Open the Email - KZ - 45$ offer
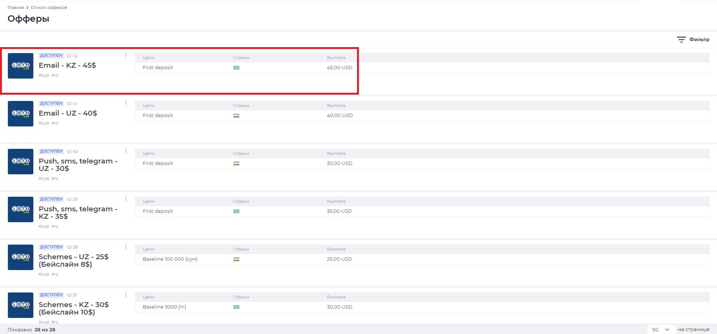The height and width of the screenshot is (334, 717). [67, 65]
